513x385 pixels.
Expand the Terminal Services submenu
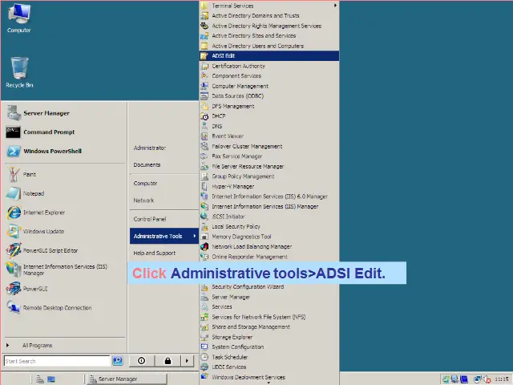[335, 6]
